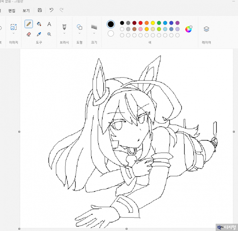Viewport: 238px width, 231px height.
Task: Click the canvas left-edge resize handle
Action: (19, 132)
